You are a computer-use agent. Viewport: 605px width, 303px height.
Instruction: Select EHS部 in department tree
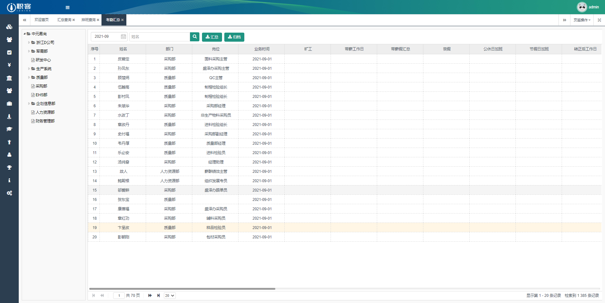tap(41, 95)
